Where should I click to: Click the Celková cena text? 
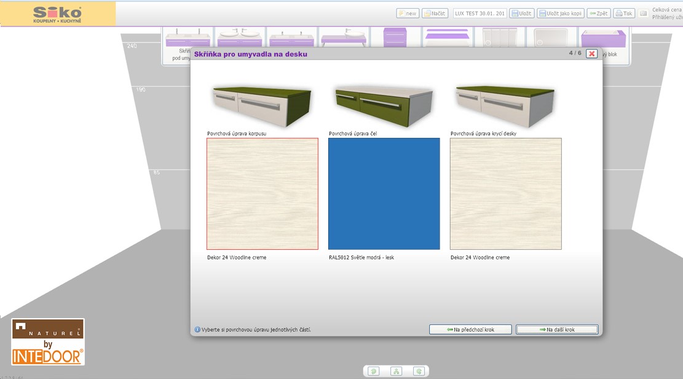(667, 10)
